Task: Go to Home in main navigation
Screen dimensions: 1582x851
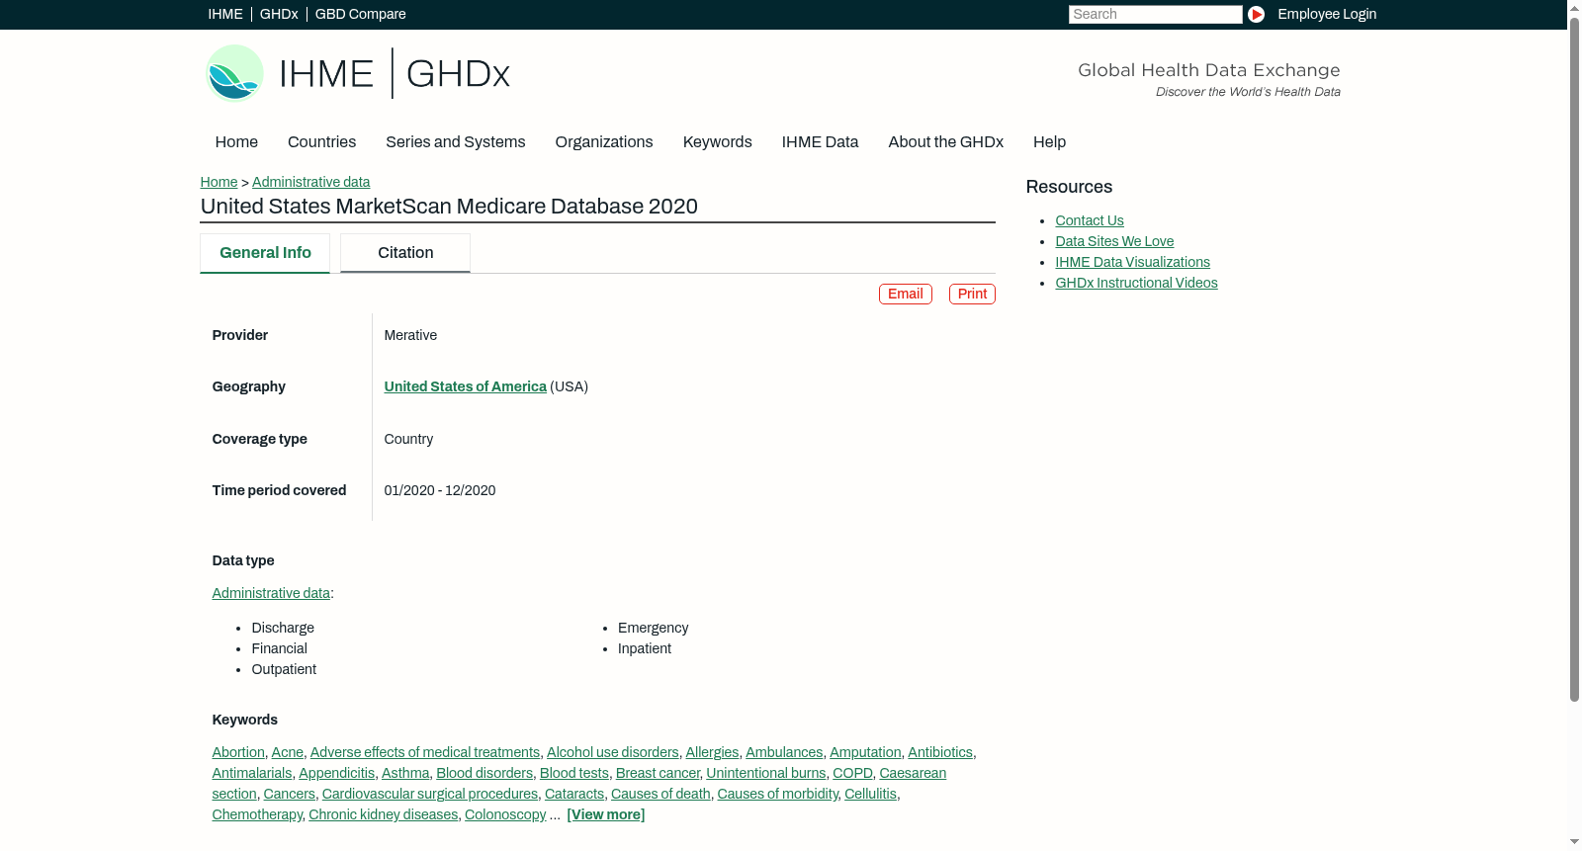Action: (x=236, y=142)
